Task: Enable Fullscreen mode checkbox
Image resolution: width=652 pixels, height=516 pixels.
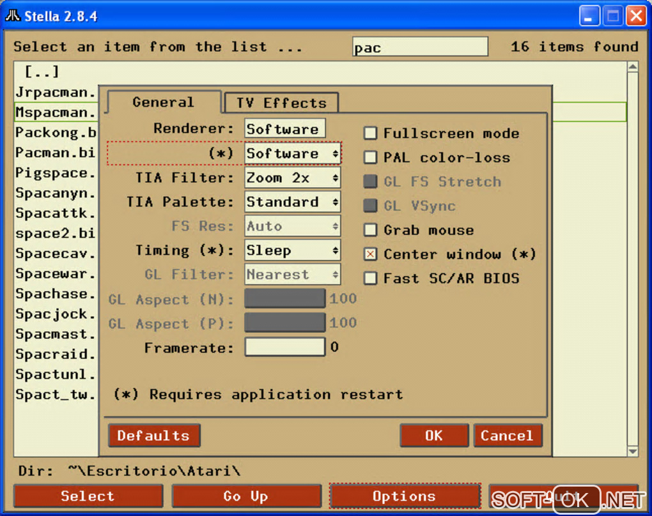Action: [370, 133]
